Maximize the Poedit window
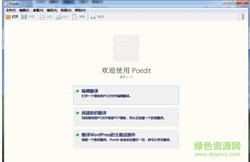The image size is (250, 162). pos(233,3)
